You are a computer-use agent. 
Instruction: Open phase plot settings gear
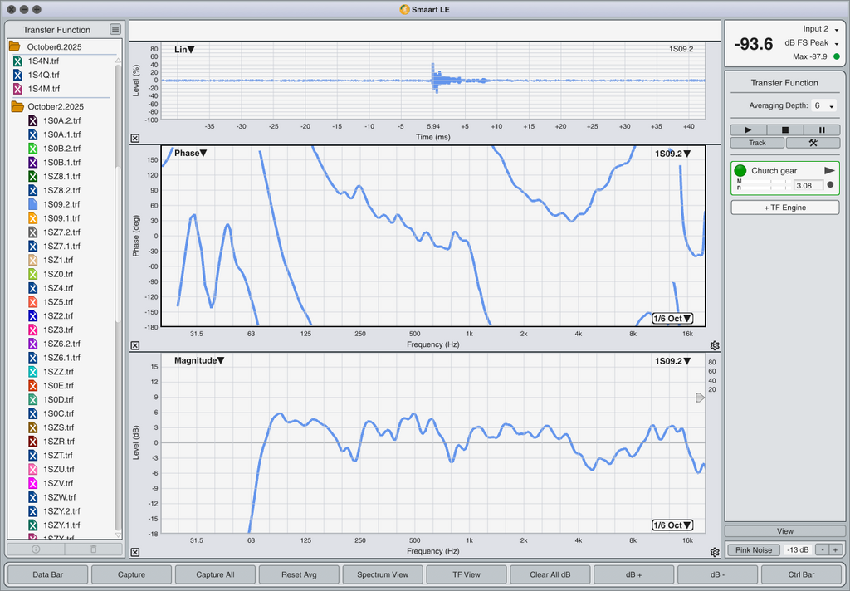(x=715, y=345)
